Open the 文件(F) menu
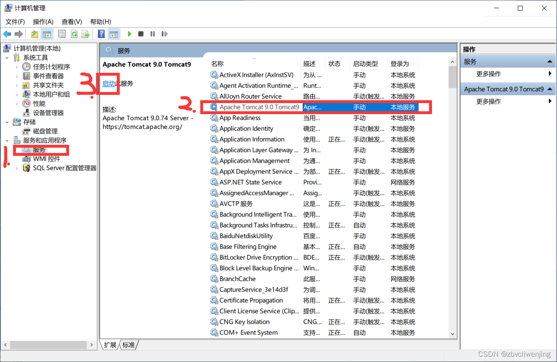 [x=15, y=22]
